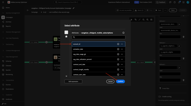
Task: Collapse the Data Management section
Action: [3, 57]
